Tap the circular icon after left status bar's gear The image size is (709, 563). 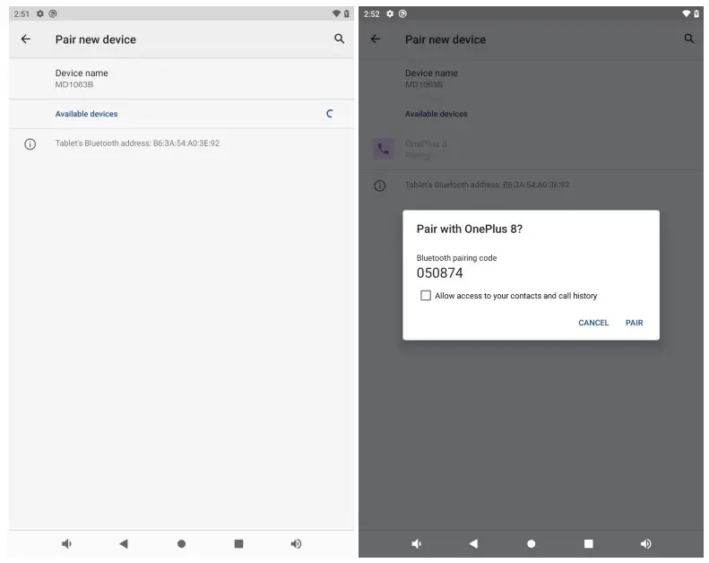[53, 13]
